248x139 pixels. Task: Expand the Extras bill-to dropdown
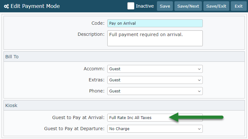coord(155,80)
